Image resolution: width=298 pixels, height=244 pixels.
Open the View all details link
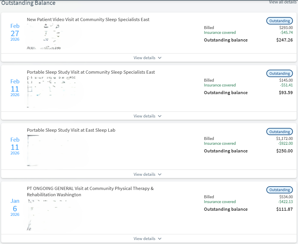[283, 2]
